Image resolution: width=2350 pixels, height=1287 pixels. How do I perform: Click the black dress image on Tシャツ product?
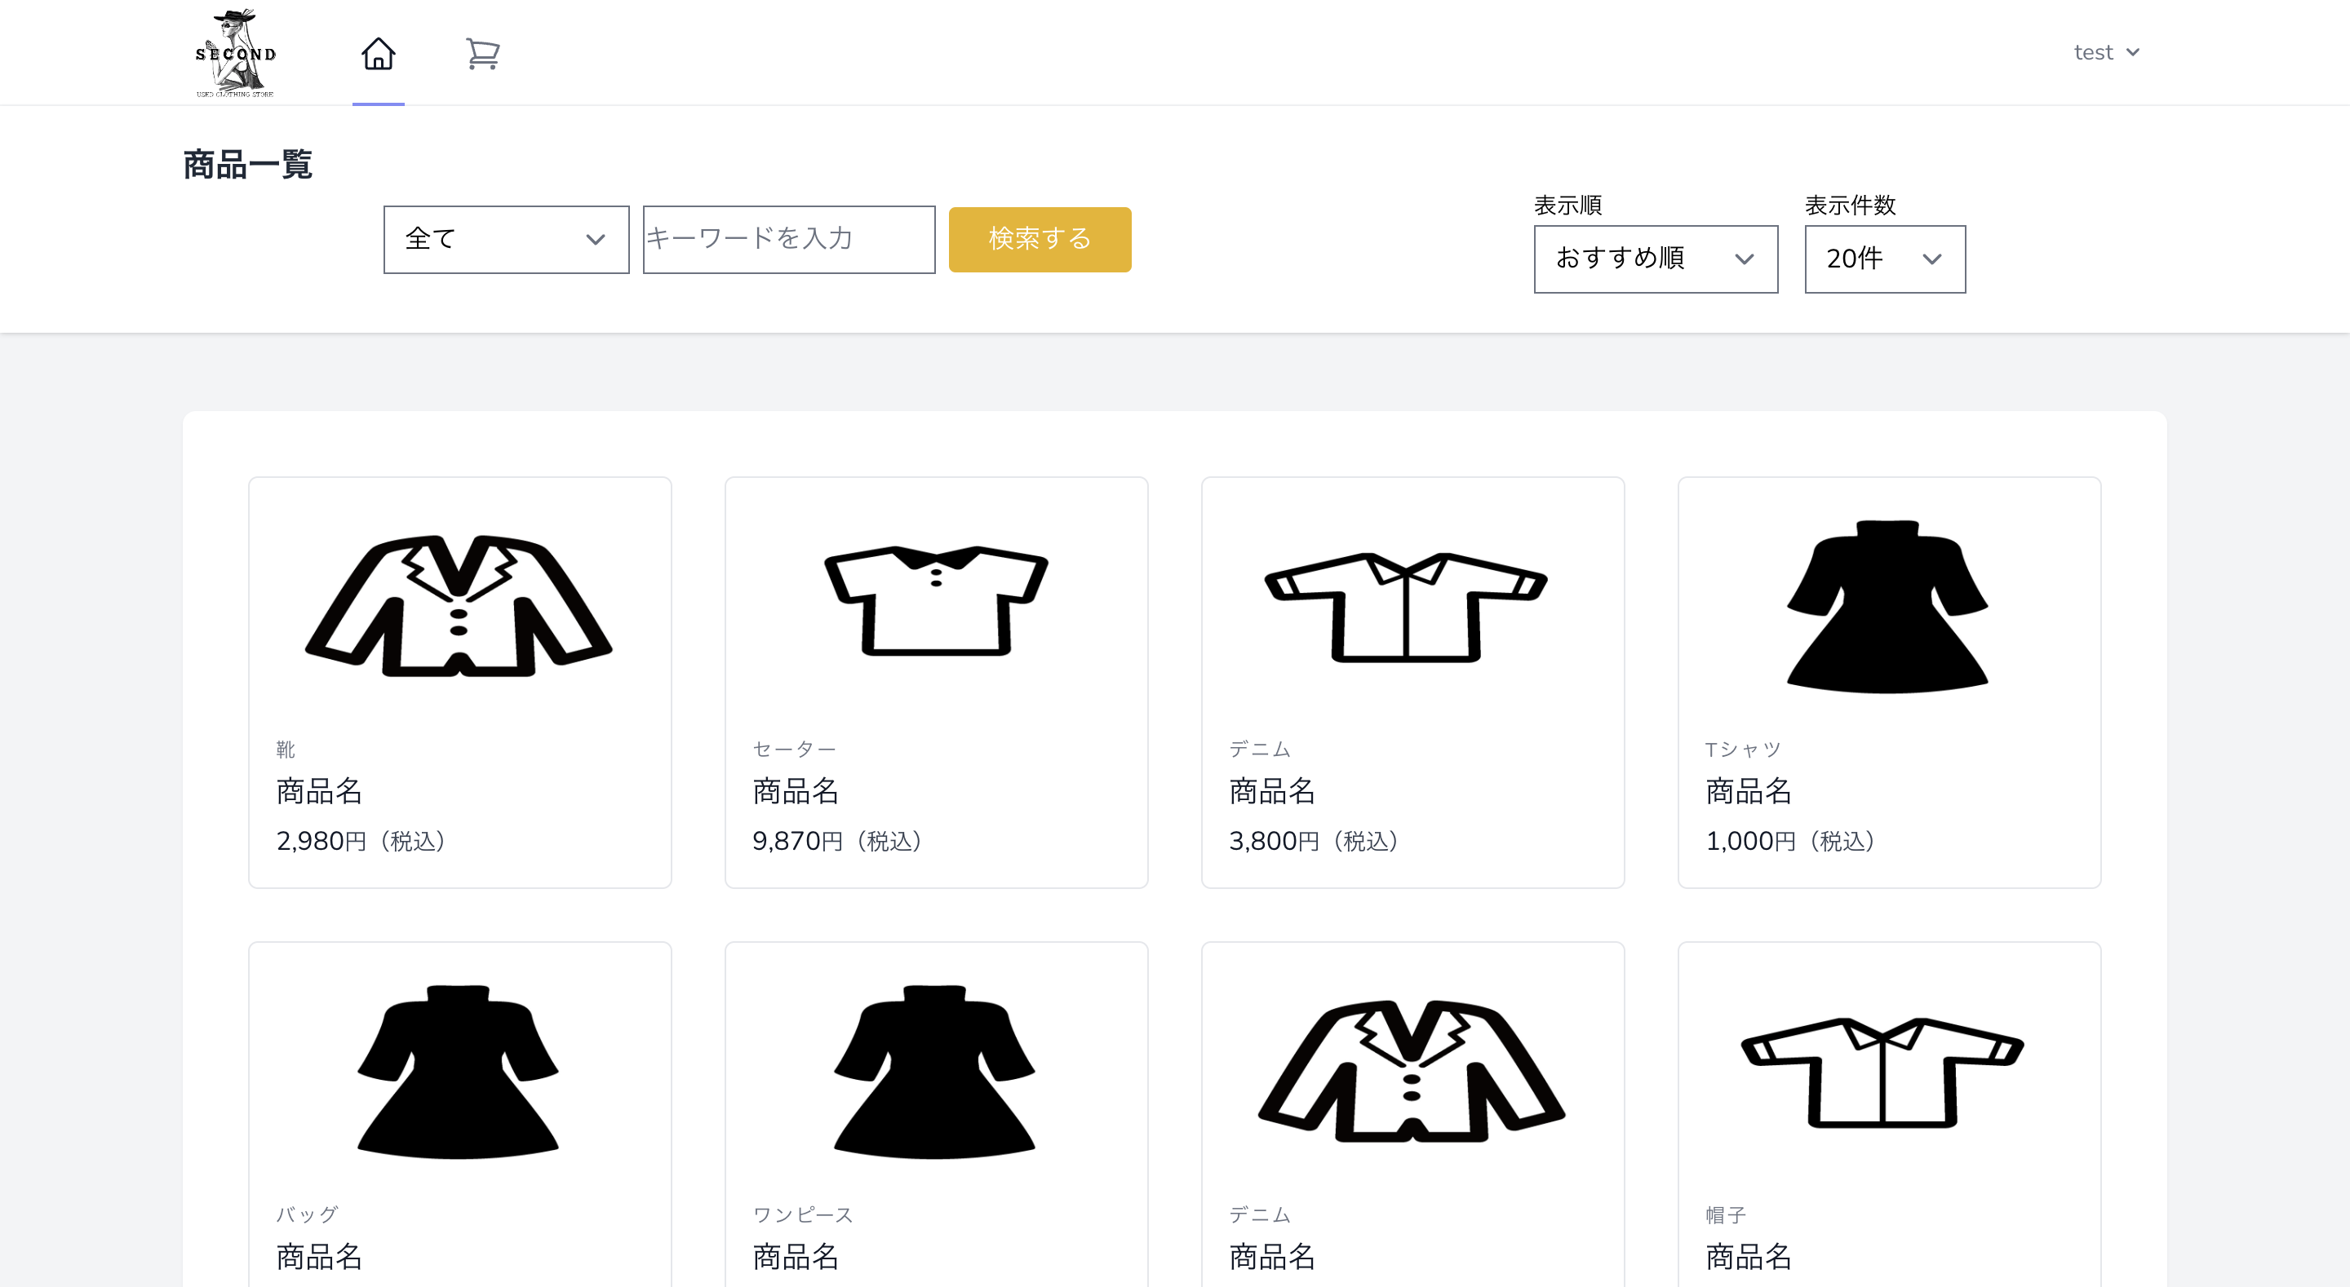coord(1887,606)
